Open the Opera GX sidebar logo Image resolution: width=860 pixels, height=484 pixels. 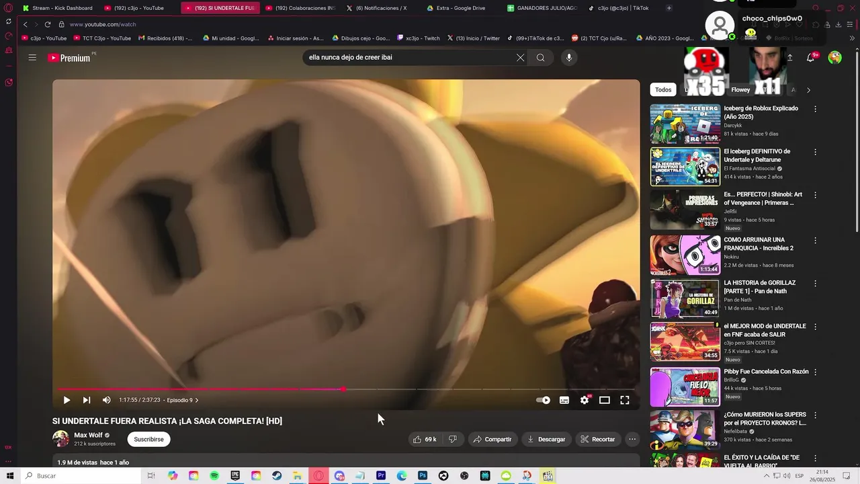(x=8, y=8)
